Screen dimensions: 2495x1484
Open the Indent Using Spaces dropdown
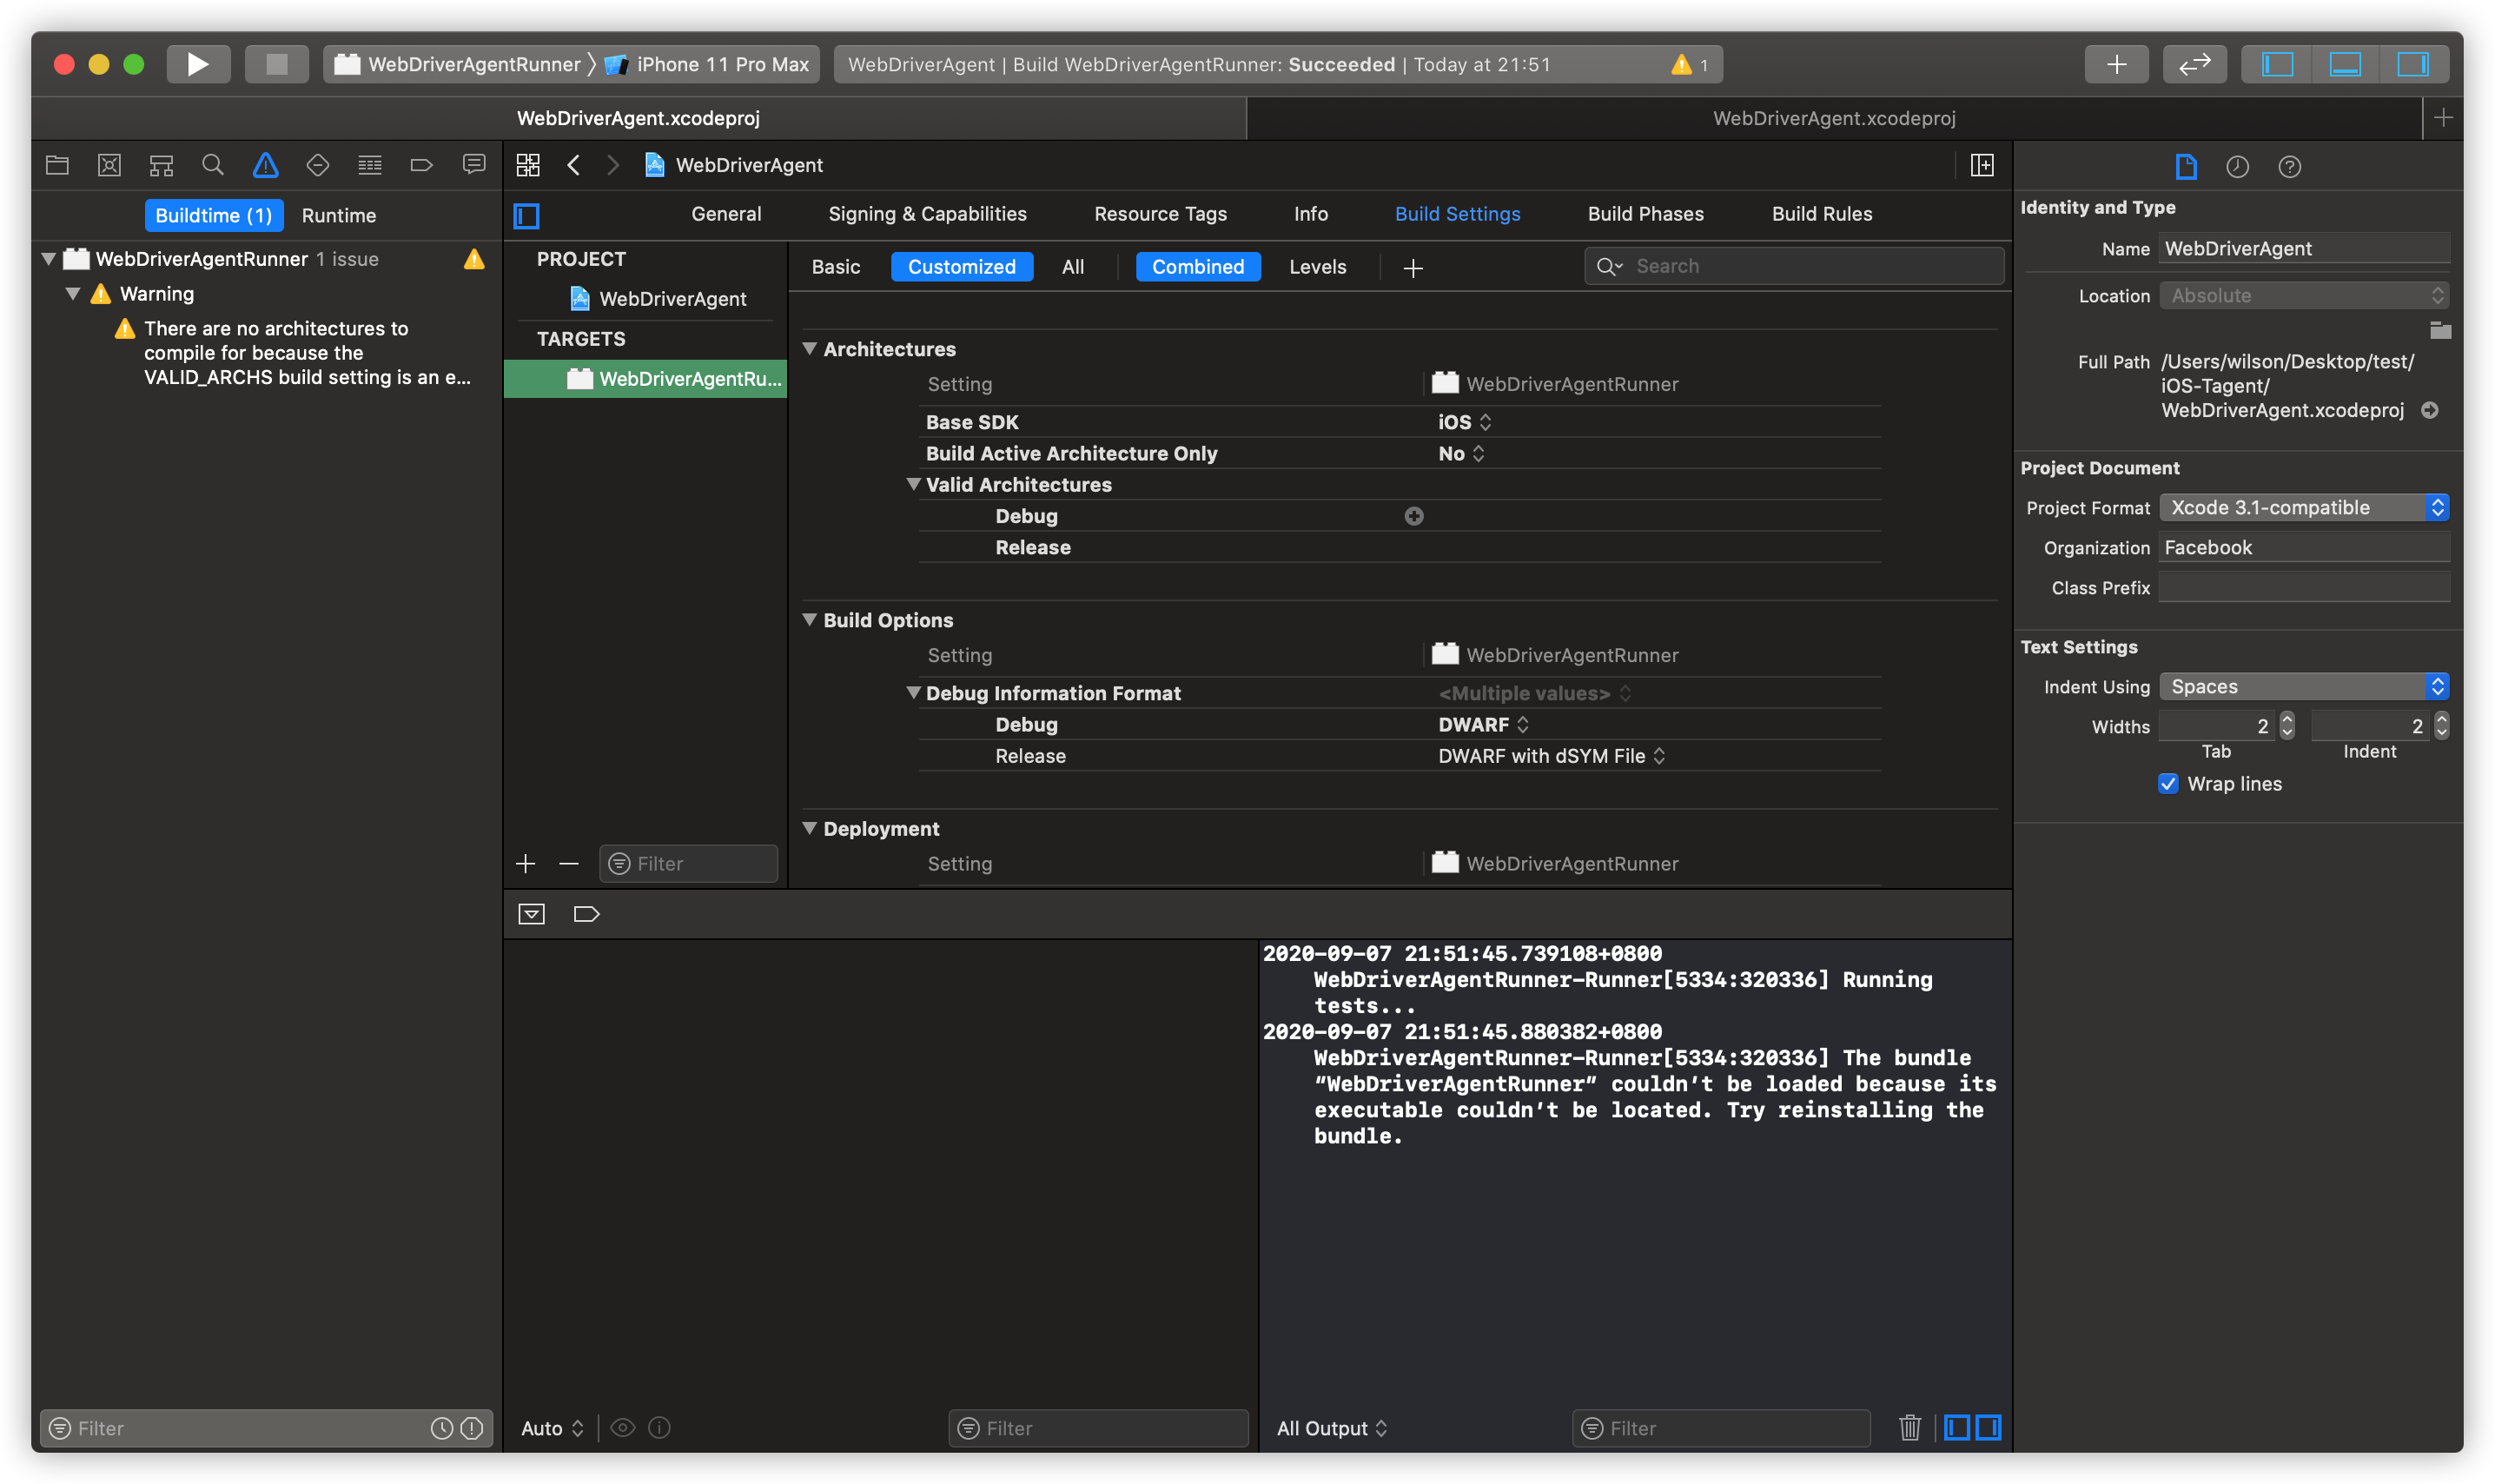tap(2303, 686)
